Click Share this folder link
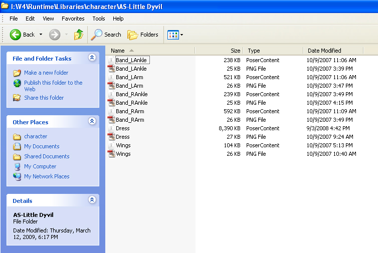 point(44,98)
